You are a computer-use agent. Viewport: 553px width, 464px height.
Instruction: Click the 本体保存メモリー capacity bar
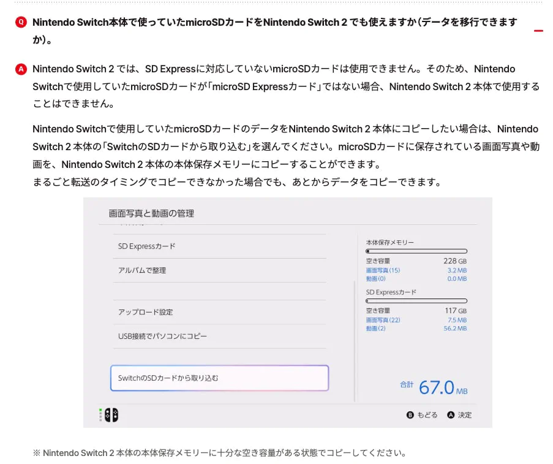416,251
